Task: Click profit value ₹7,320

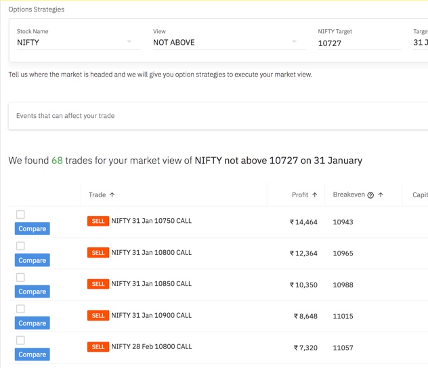Action: (305, 348)
